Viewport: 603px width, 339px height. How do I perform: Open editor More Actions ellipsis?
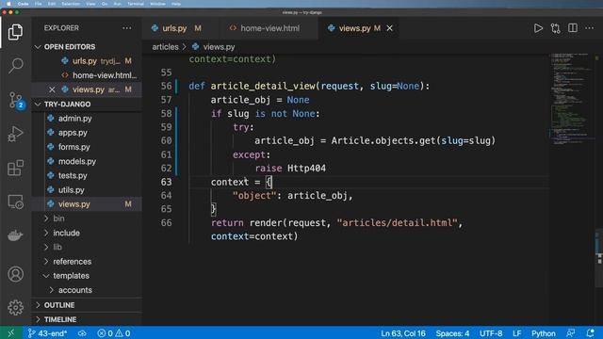coord(589,28)
